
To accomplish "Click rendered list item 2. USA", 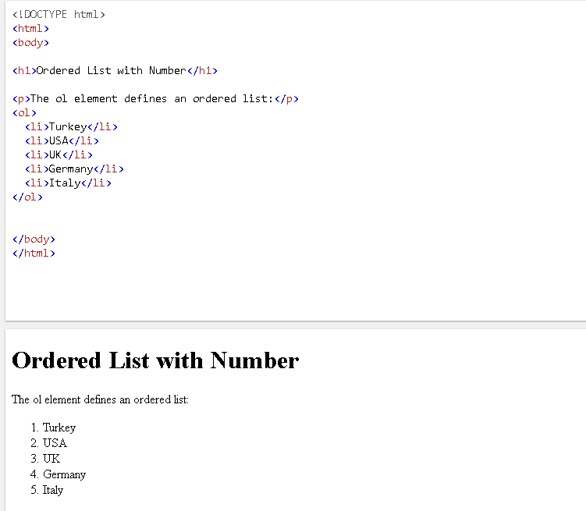I will click(48, 443).
